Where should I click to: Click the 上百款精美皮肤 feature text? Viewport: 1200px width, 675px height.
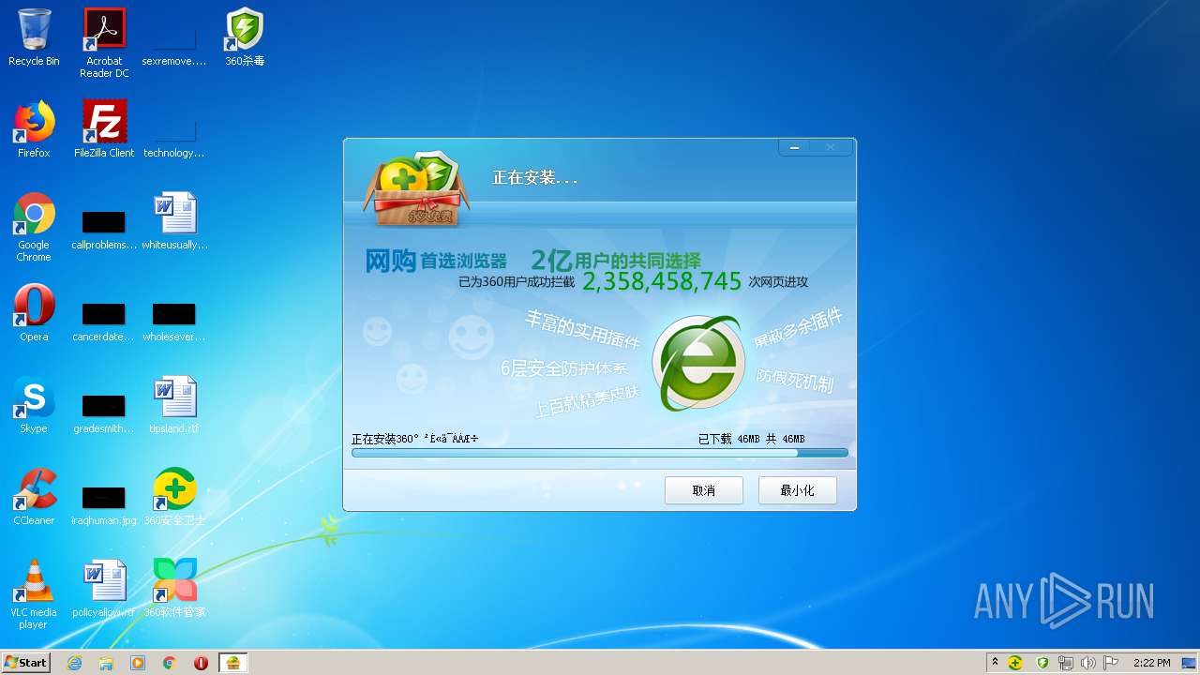tap(587, 401)
